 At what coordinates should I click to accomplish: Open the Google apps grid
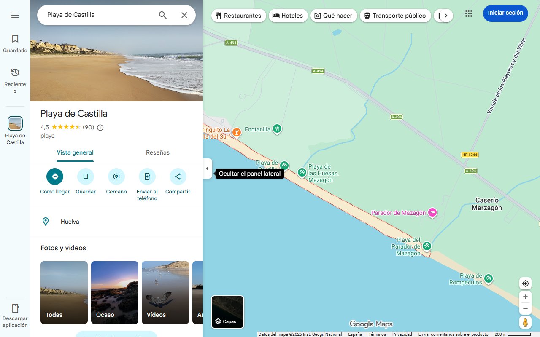pos(468,13)
